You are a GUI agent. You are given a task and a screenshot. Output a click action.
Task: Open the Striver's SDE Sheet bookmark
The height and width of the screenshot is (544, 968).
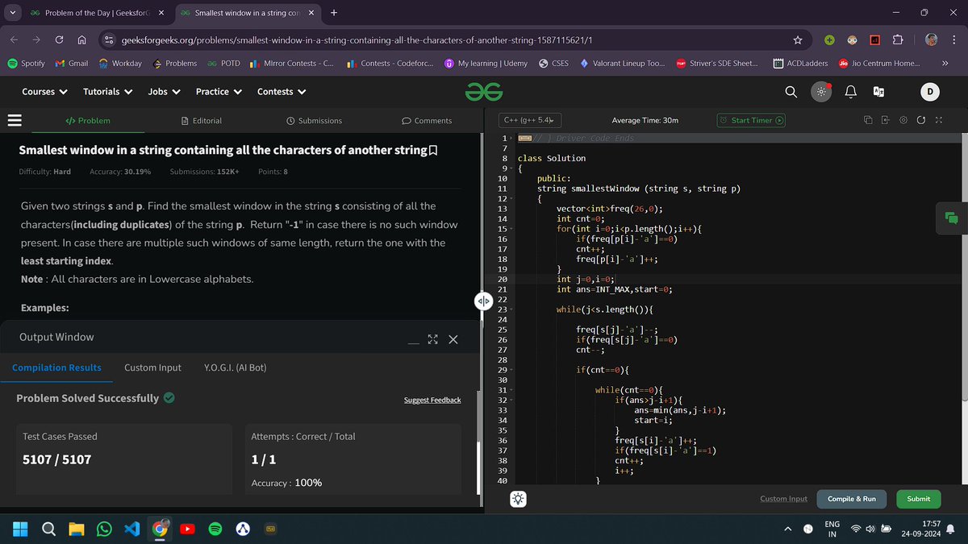pyautogui.click(x=717, y=63)
